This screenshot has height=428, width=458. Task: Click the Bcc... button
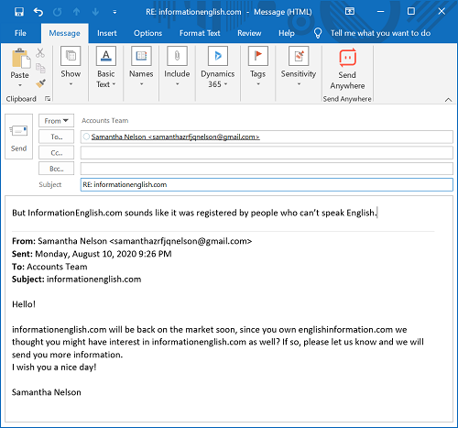(56, 169)
